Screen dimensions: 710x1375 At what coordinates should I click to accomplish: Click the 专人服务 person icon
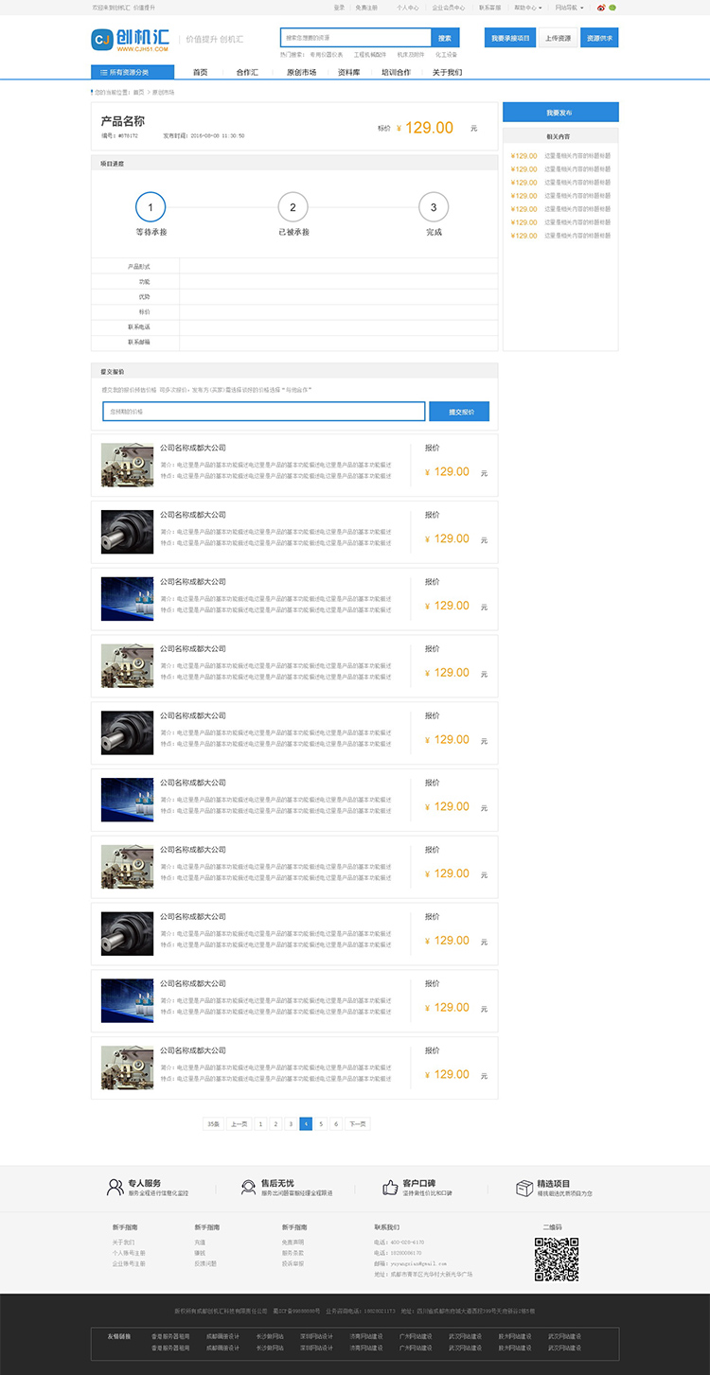pos(115,1187)
